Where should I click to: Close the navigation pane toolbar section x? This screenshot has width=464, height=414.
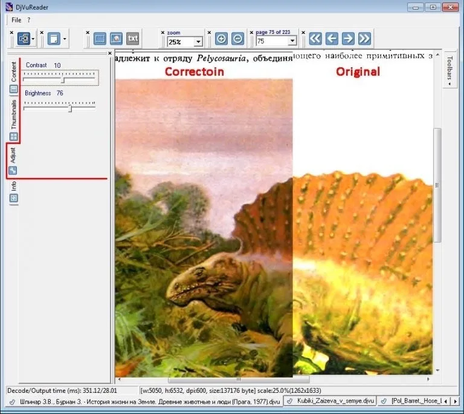coord(11,33)
